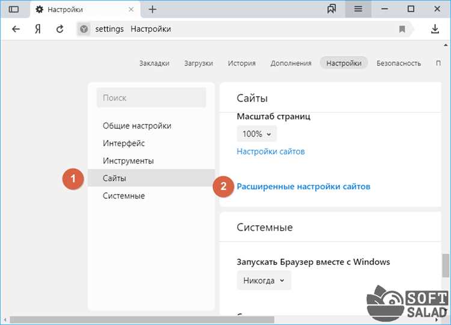The width and height of the screenshot is (451, 325).
Task: Open Расширенные настройки сайтов link
Action: [x=304, y=186]
